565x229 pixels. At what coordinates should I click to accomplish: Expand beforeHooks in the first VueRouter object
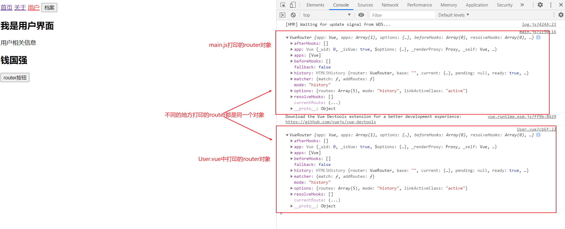[x=292, y=61]
